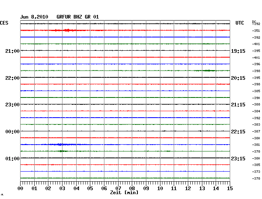Click the date label 'Jun 8,2010'
Image resolution: width=262 pixels, height=199 pixels.
click(x=34, y=17)
